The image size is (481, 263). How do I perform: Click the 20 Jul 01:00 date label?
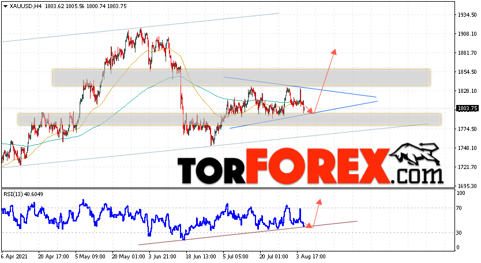[274, 257]
